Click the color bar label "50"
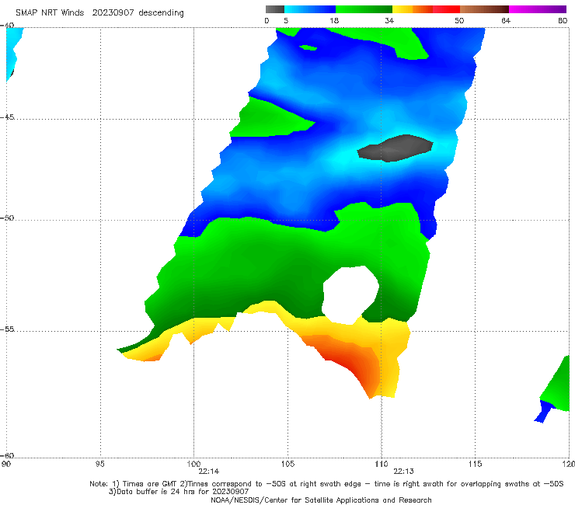The height and width of the screenshot is (505, 575). point(459,21)
